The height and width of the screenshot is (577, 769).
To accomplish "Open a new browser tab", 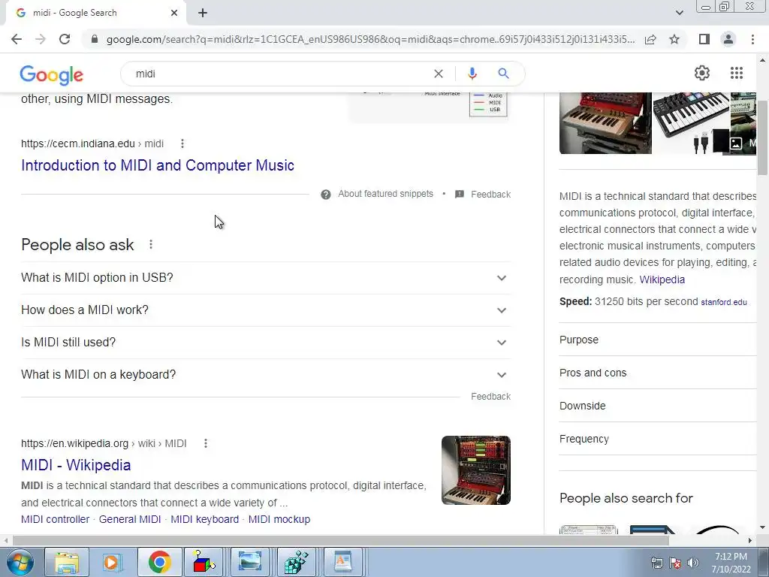I will tap(203, 14).
